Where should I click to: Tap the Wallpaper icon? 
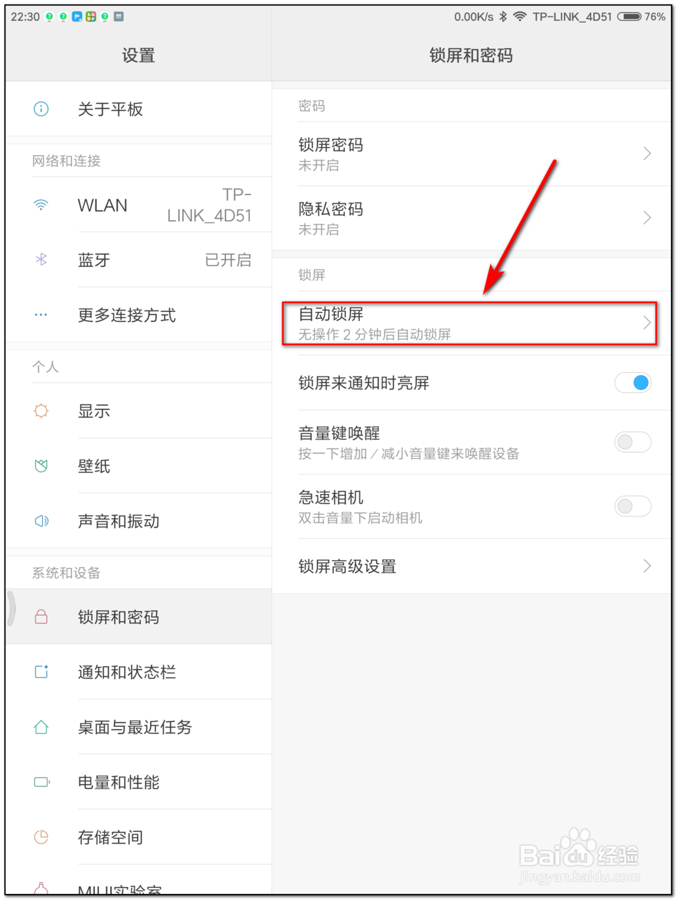(41, 466)
